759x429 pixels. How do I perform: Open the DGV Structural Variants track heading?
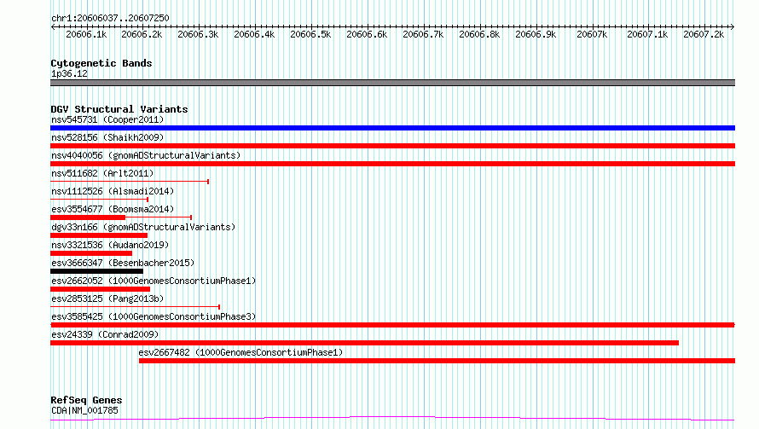point(119,109)
